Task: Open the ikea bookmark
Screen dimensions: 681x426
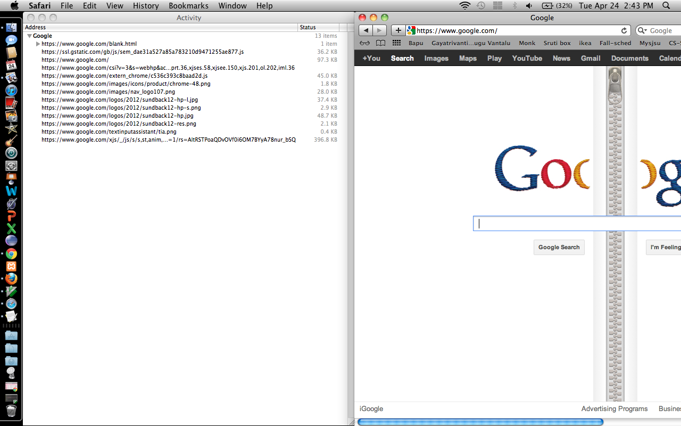Action: coord(585,43)
